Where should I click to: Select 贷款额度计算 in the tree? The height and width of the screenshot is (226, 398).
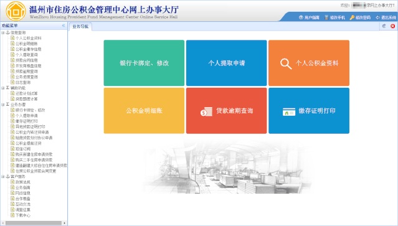pos(26,99)
